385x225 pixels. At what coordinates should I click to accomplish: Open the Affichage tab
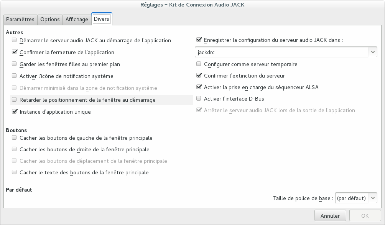point(77,19)
